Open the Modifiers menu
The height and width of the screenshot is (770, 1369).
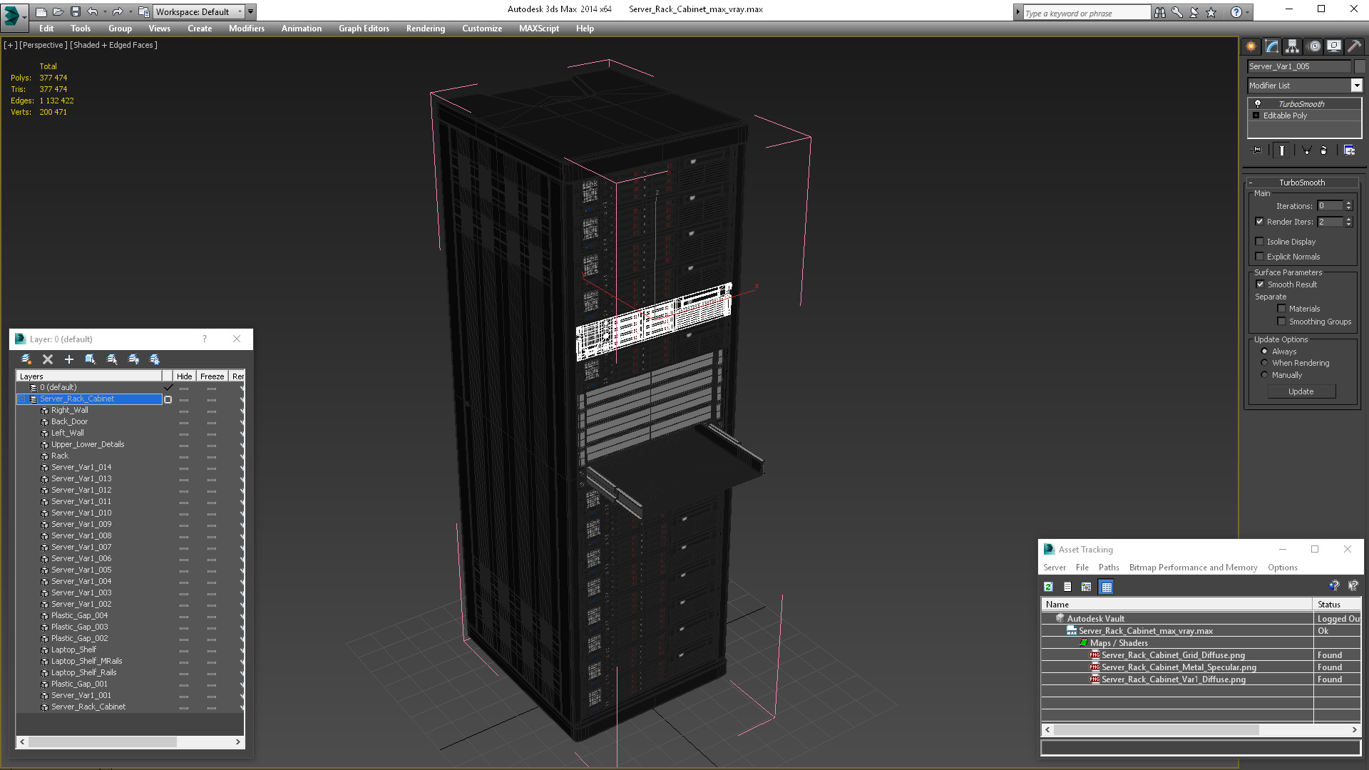[x=247, y=29]
